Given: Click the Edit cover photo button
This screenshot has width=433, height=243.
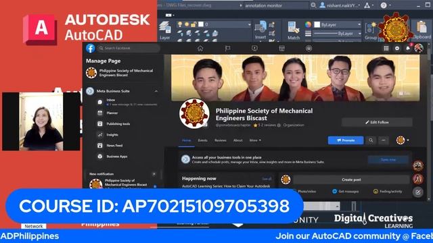Looking at the screenshot, I should coord(405,94).
